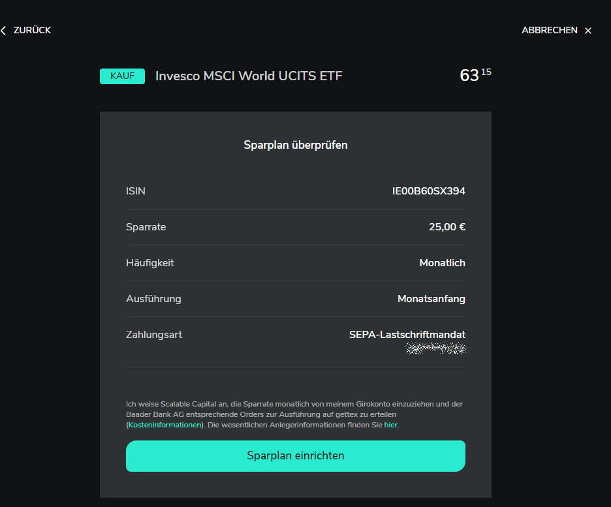Click the Monatsanfang execution value

pyautogui.click(x=431, y=299)
